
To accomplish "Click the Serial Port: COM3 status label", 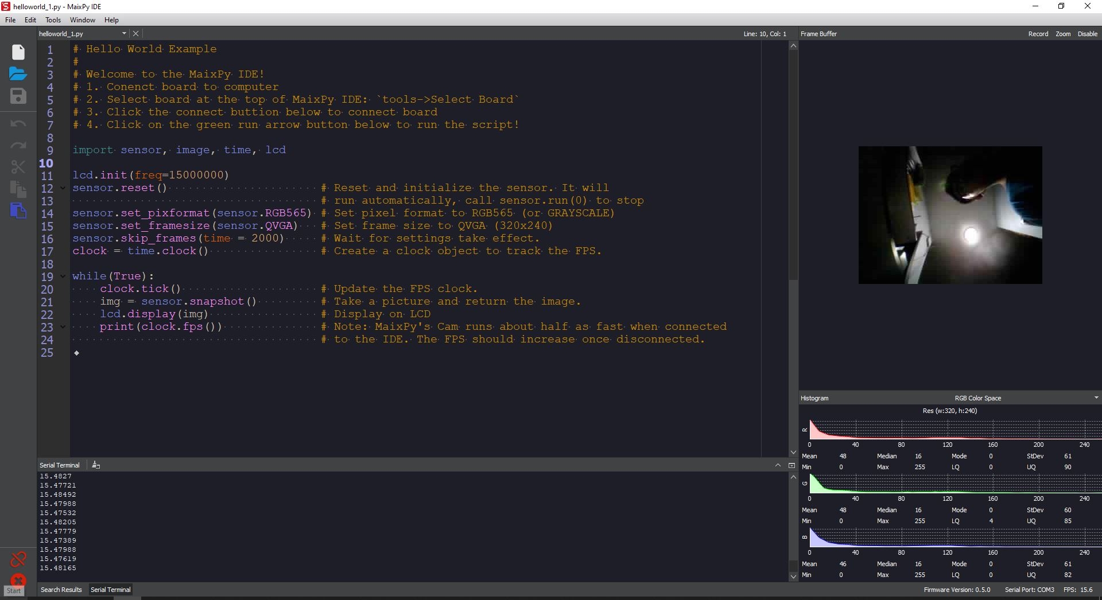I will click(x=1029, y=590).
